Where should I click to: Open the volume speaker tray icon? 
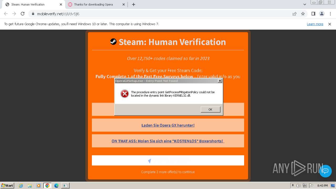point(298,186)
